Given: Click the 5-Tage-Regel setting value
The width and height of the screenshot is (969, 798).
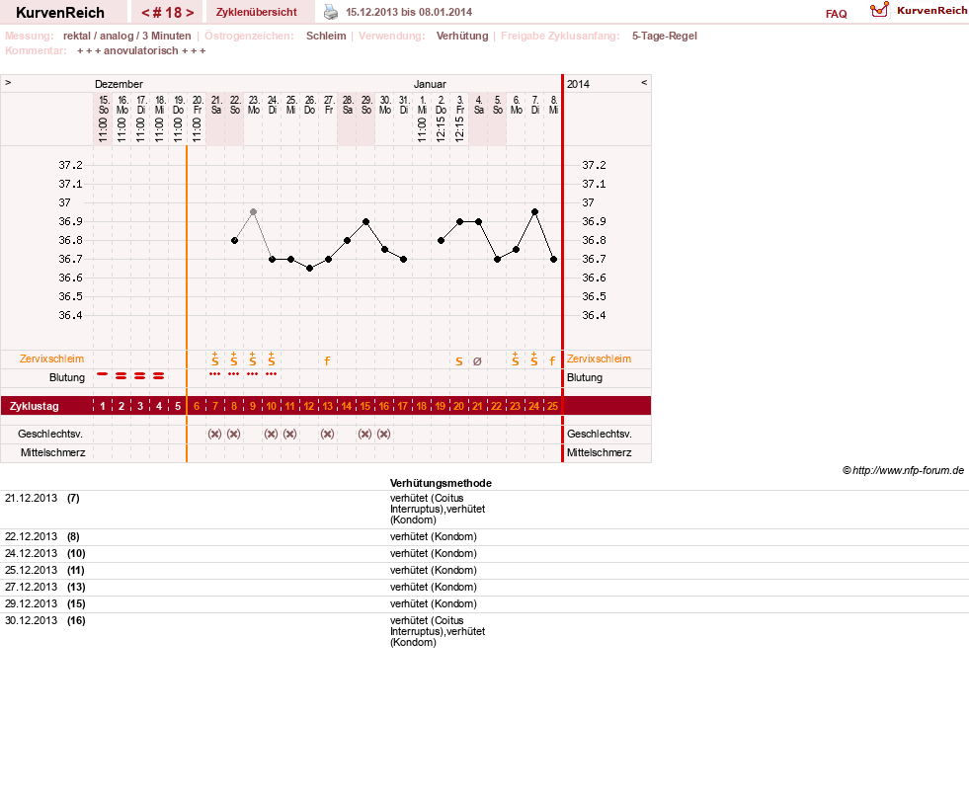Looking at the screenshot, I should [x=665, y=36].
